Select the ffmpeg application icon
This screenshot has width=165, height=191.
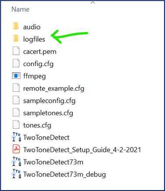pyautogui.click(x=16, y=76)
